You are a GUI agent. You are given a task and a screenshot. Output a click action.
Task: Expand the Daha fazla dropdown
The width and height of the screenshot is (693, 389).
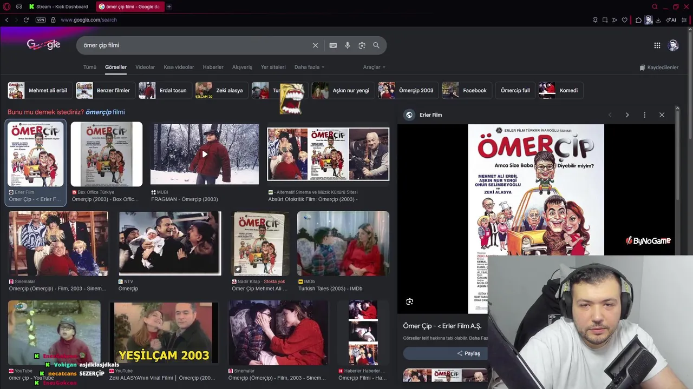pos(309,67)
